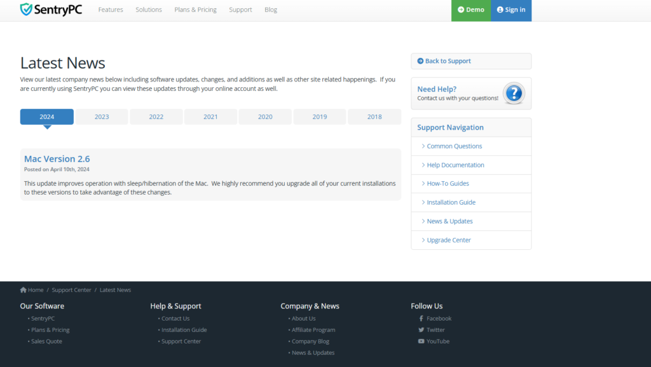
Task: Switch to the 2019 news tab
Action: (x=320, y=116)
